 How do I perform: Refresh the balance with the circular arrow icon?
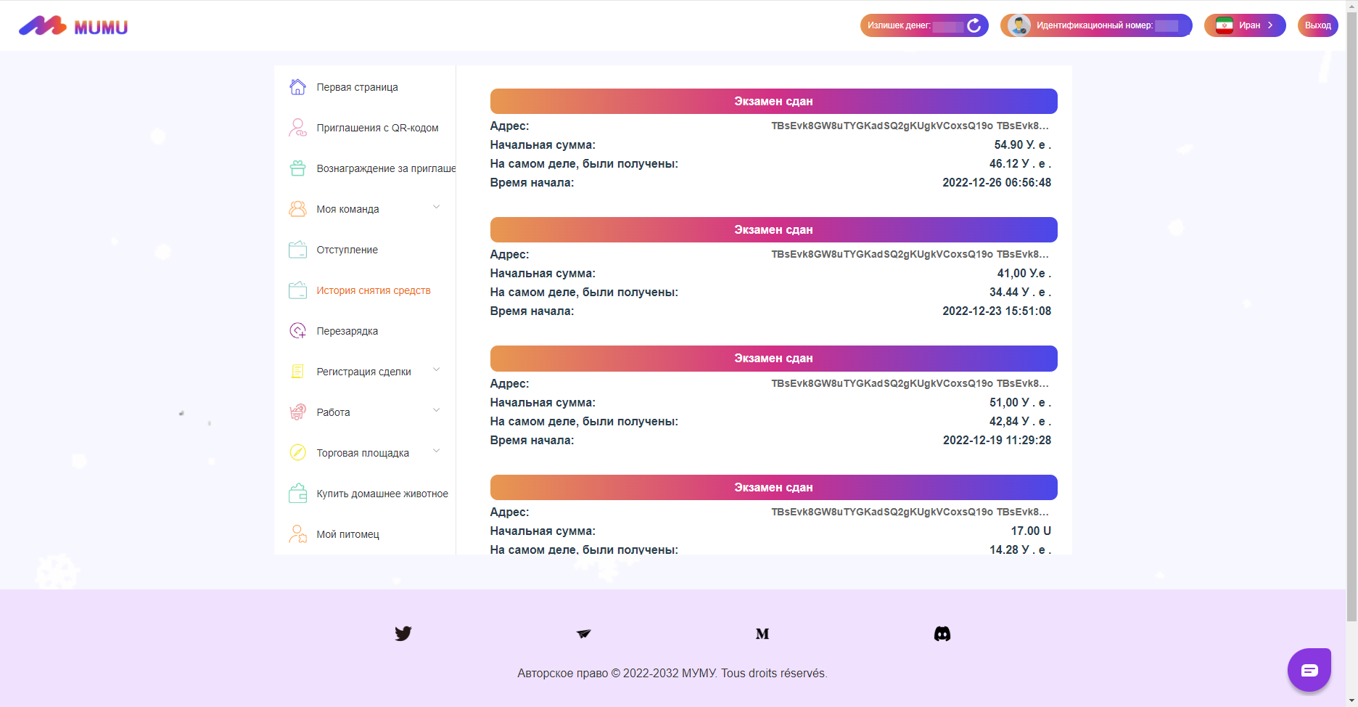pyautogui.click(x=974, y=25)
